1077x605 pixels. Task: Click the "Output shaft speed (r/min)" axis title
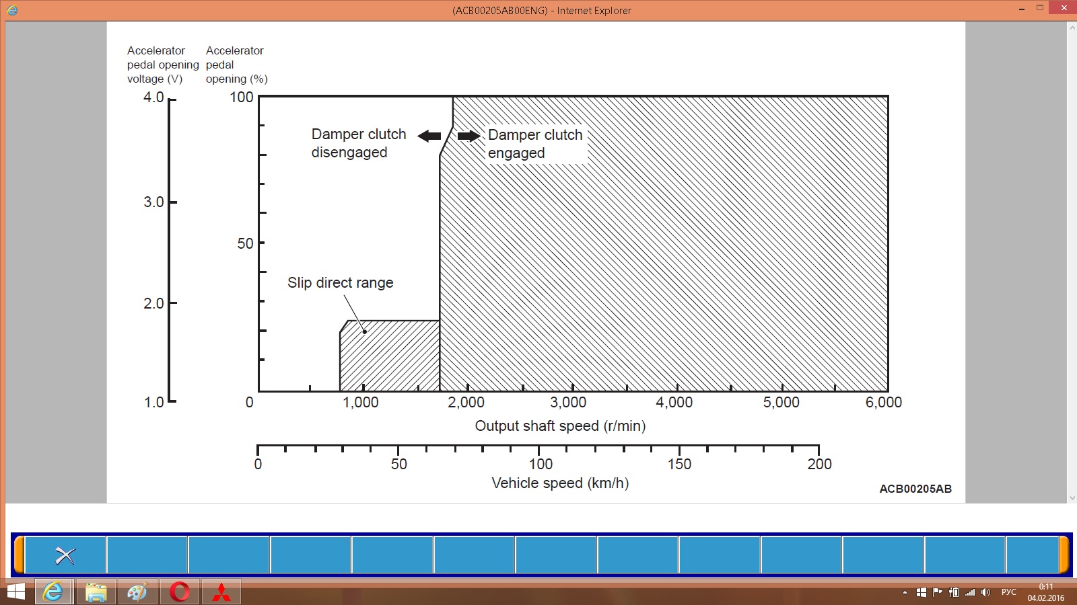pos(560,426)
